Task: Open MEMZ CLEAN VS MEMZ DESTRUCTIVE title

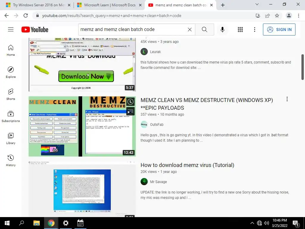Action: pyautogui.click(x=207, y=104)
